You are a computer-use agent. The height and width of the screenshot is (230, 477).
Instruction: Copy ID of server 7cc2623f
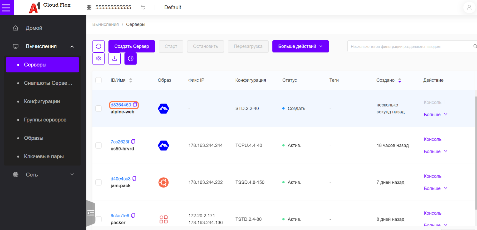pyautogui.click(x=133, y=142)
